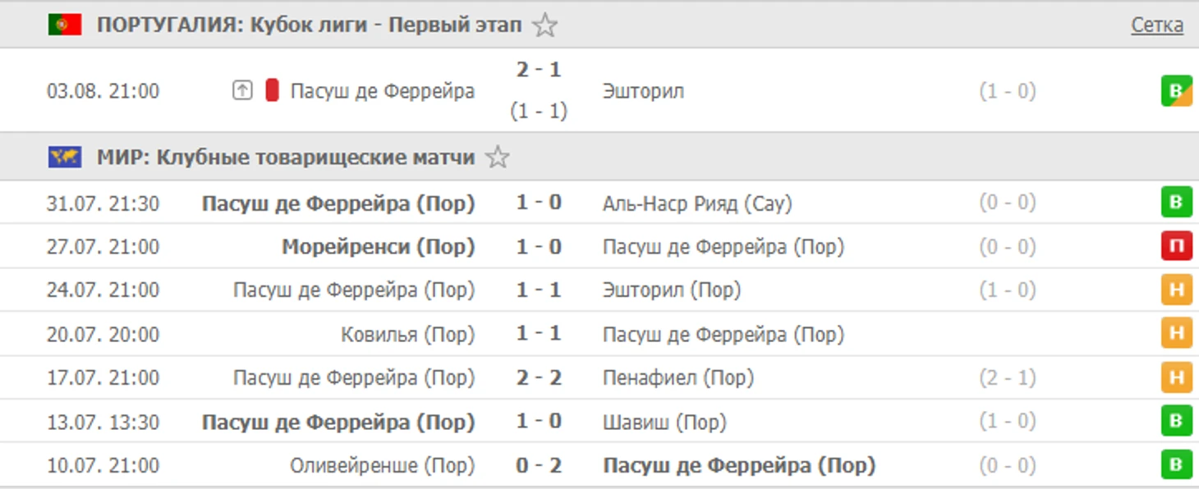This screenshot has width=1199, height=489.
Task: Select the Морейренси (Пор) match row
Action: coord(599,246)
